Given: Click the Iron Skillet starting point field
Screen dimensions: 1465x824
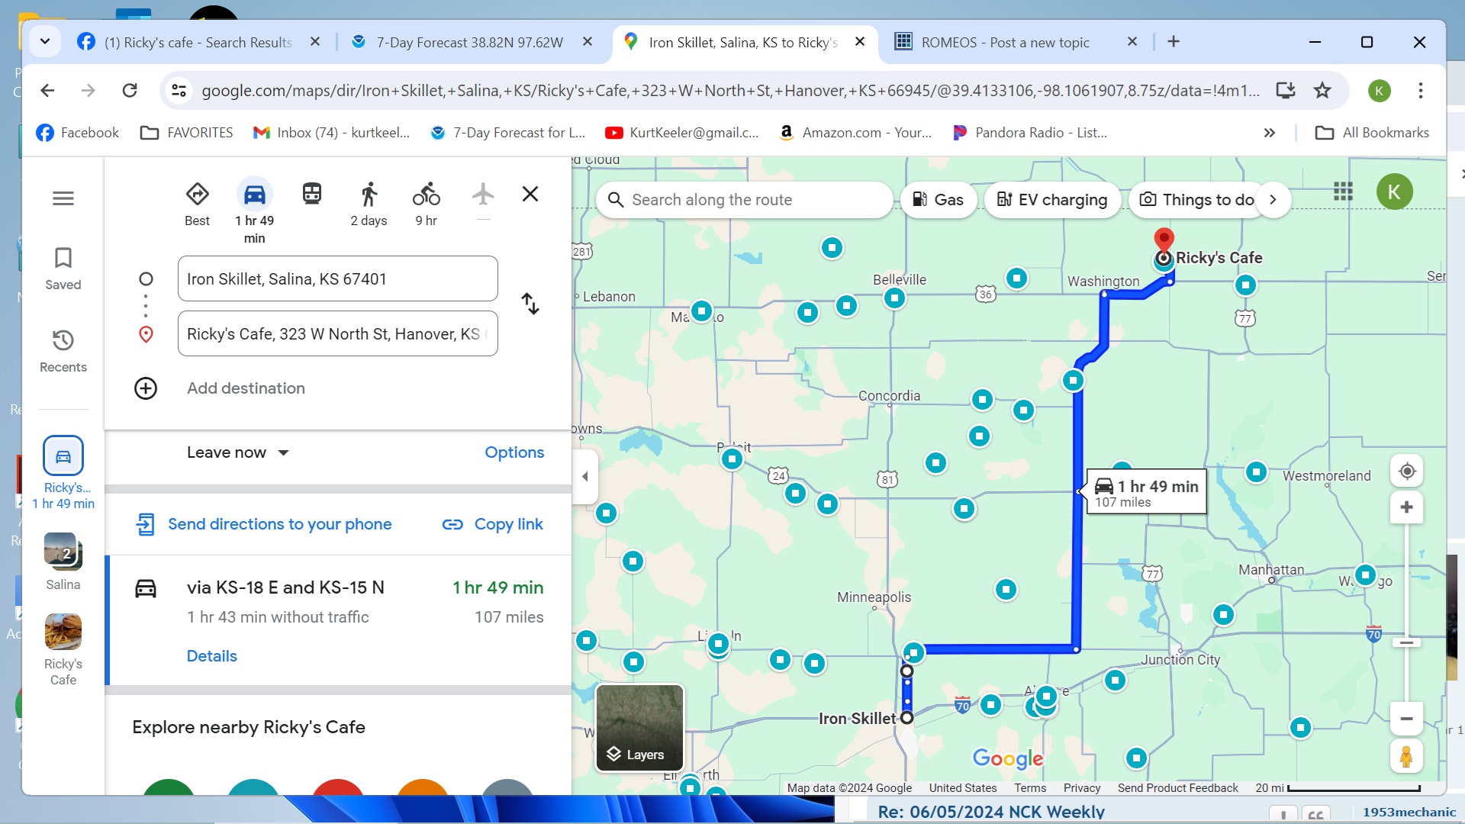Looking at the screenshot, I should [x=337, y=279].
